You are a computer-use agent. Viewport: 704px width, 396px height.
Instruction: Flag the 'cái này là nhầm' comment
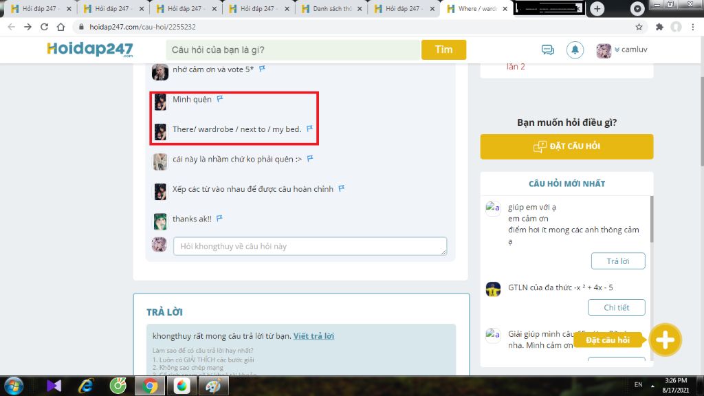(x=310, y=159)
